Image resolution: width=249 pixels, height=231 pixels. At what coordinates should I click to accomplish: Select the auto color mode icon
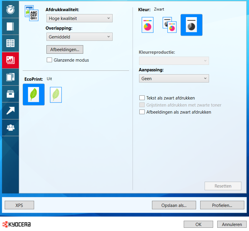tap(169, 25)
